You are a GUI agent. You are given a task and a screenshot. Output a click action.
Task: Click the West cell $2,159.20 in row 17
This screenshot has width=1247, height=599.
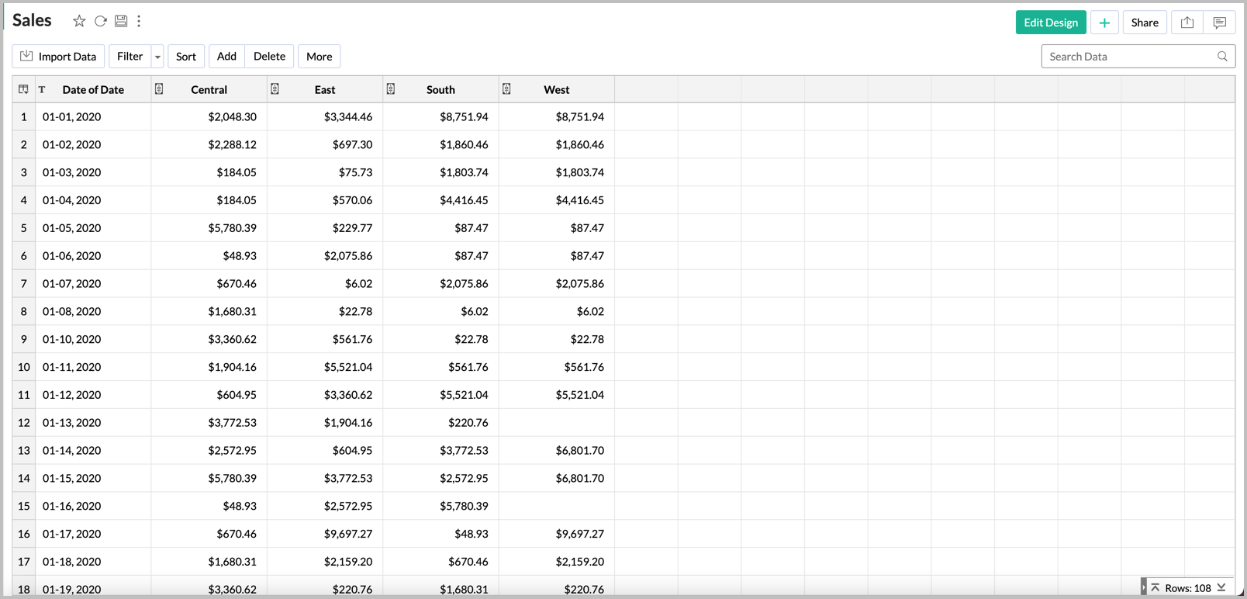point(557,562)
